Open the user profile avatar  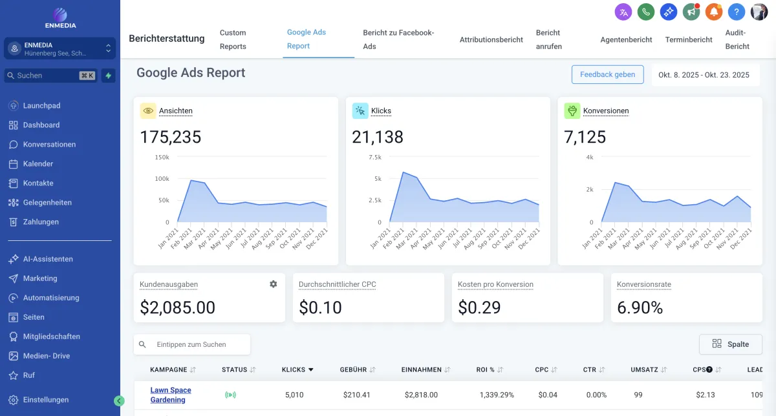(759, 12)
